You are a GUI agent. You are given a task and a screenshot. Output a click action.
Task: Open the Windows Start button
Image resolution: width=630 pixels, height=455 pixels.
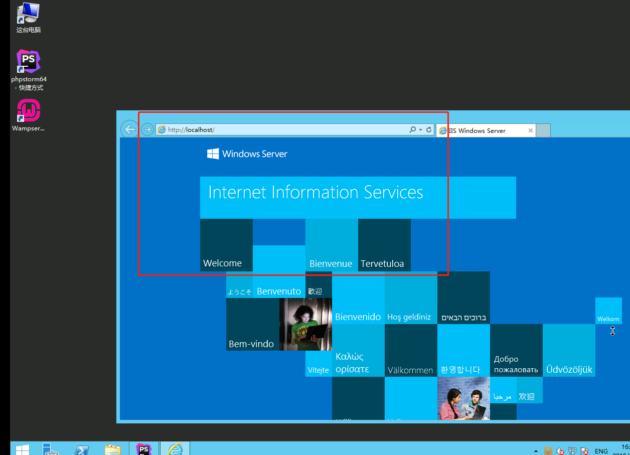click(x=22, y=448)
